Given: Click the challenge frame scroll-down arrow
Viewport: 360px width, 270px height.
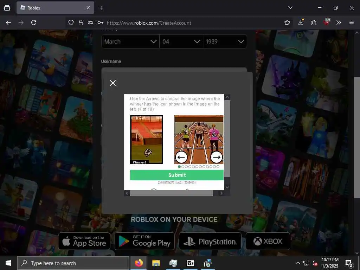Looking at the screenshot, I should pyautogui.click(x=227, y=187).
